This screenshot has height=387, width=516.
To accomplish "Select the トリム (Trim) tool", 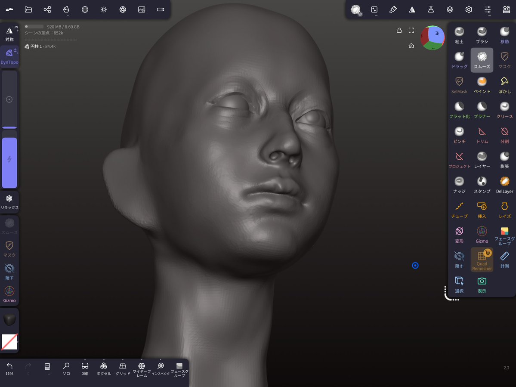I will tap(482, 135).
